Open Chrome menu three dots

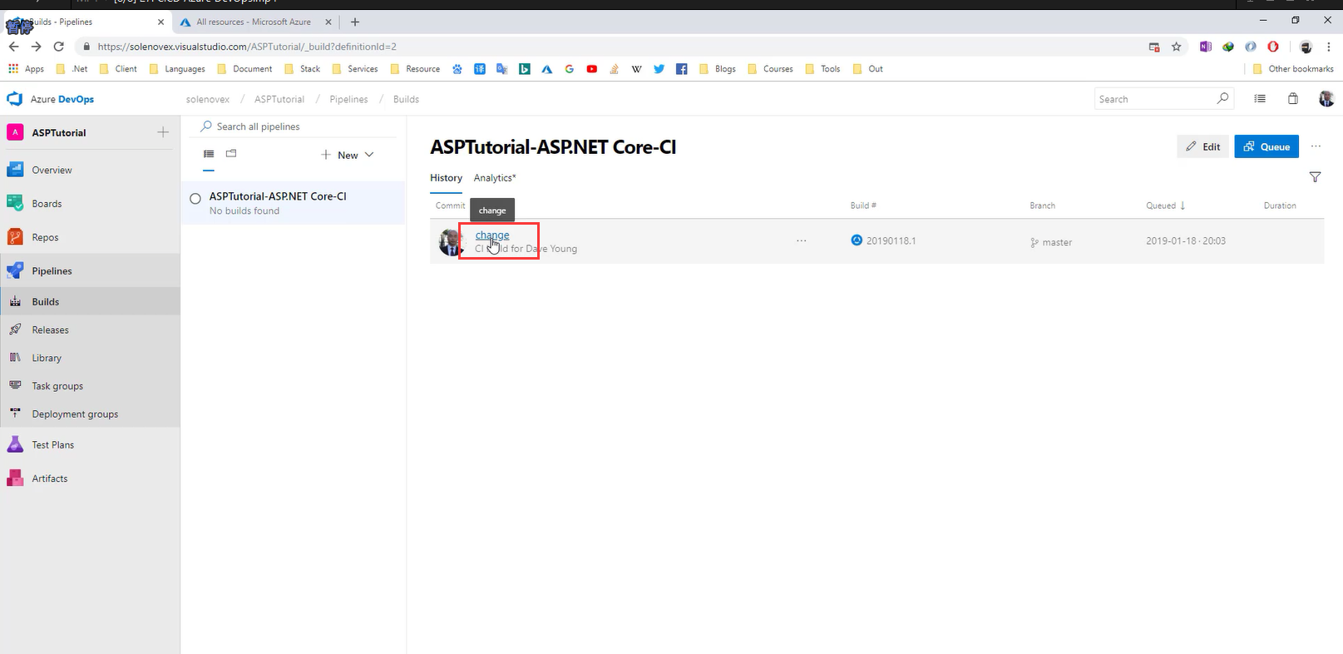tap(1329, 47)
